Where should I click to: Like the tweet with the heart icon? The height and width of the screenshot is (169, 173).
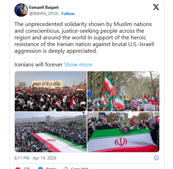pyautogui.click(x=18, y=168)
